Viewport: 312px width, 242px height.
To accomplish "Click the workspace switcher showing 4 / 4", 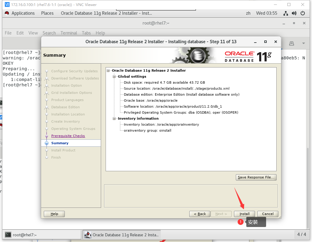I will pyautogui.click(x=302, y=235).
